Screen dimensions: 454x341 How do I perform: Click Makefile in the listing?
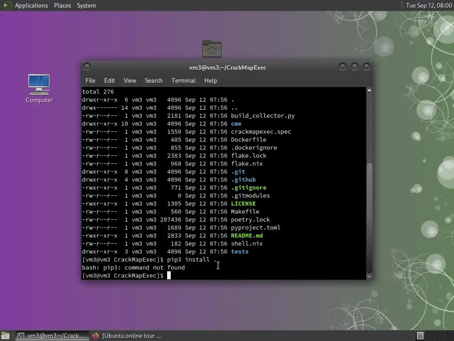(x=245, y=212)
